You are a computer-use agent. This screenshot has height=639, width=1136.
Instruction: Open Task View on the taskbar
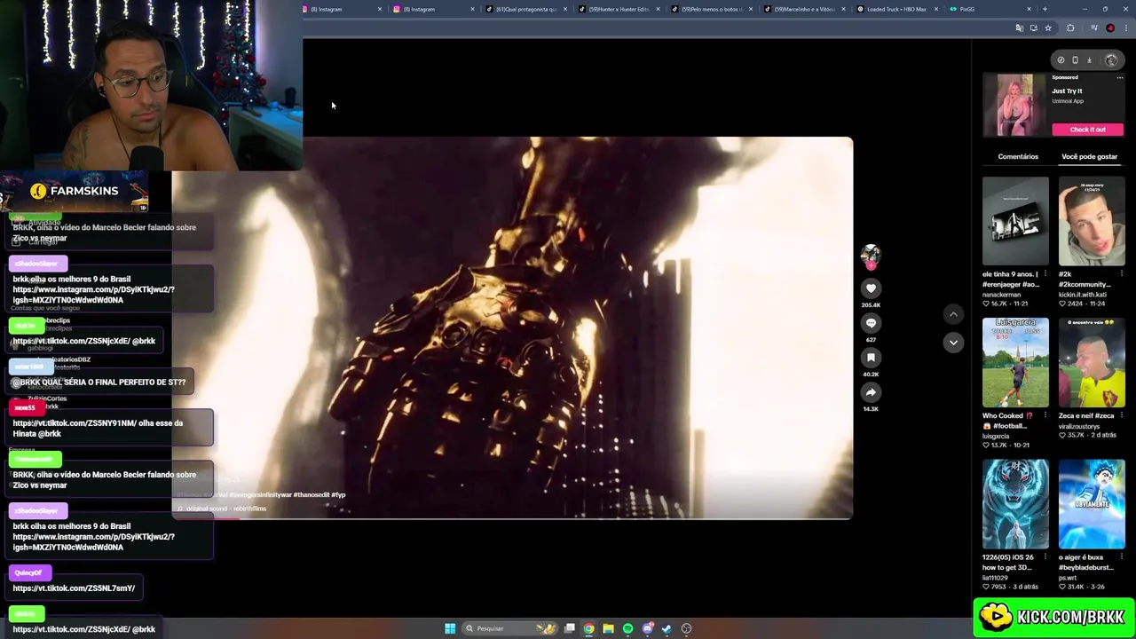(x=570, y=628)
